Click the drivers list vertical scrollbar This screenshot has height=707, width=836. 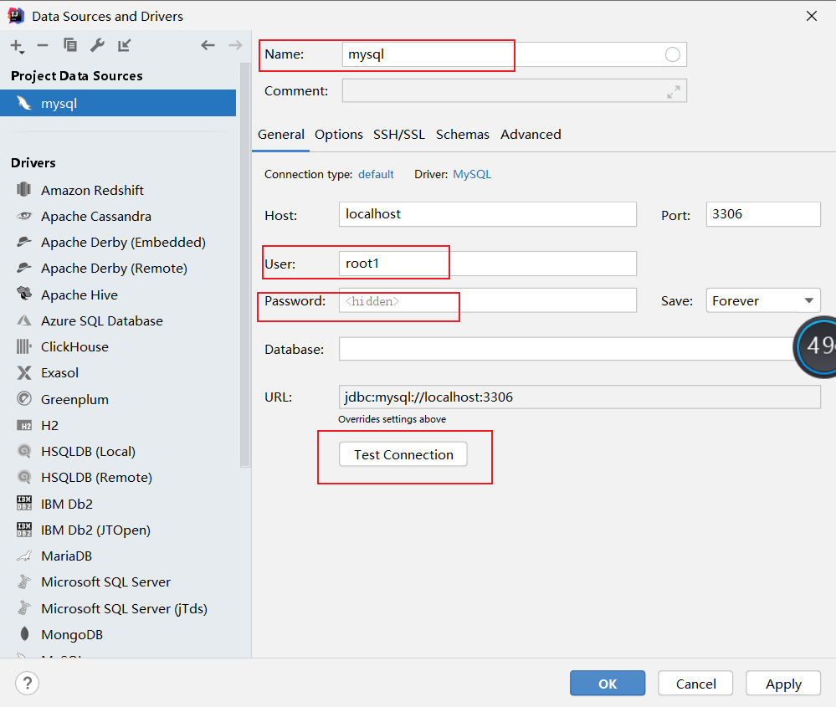tap(245, 265)
